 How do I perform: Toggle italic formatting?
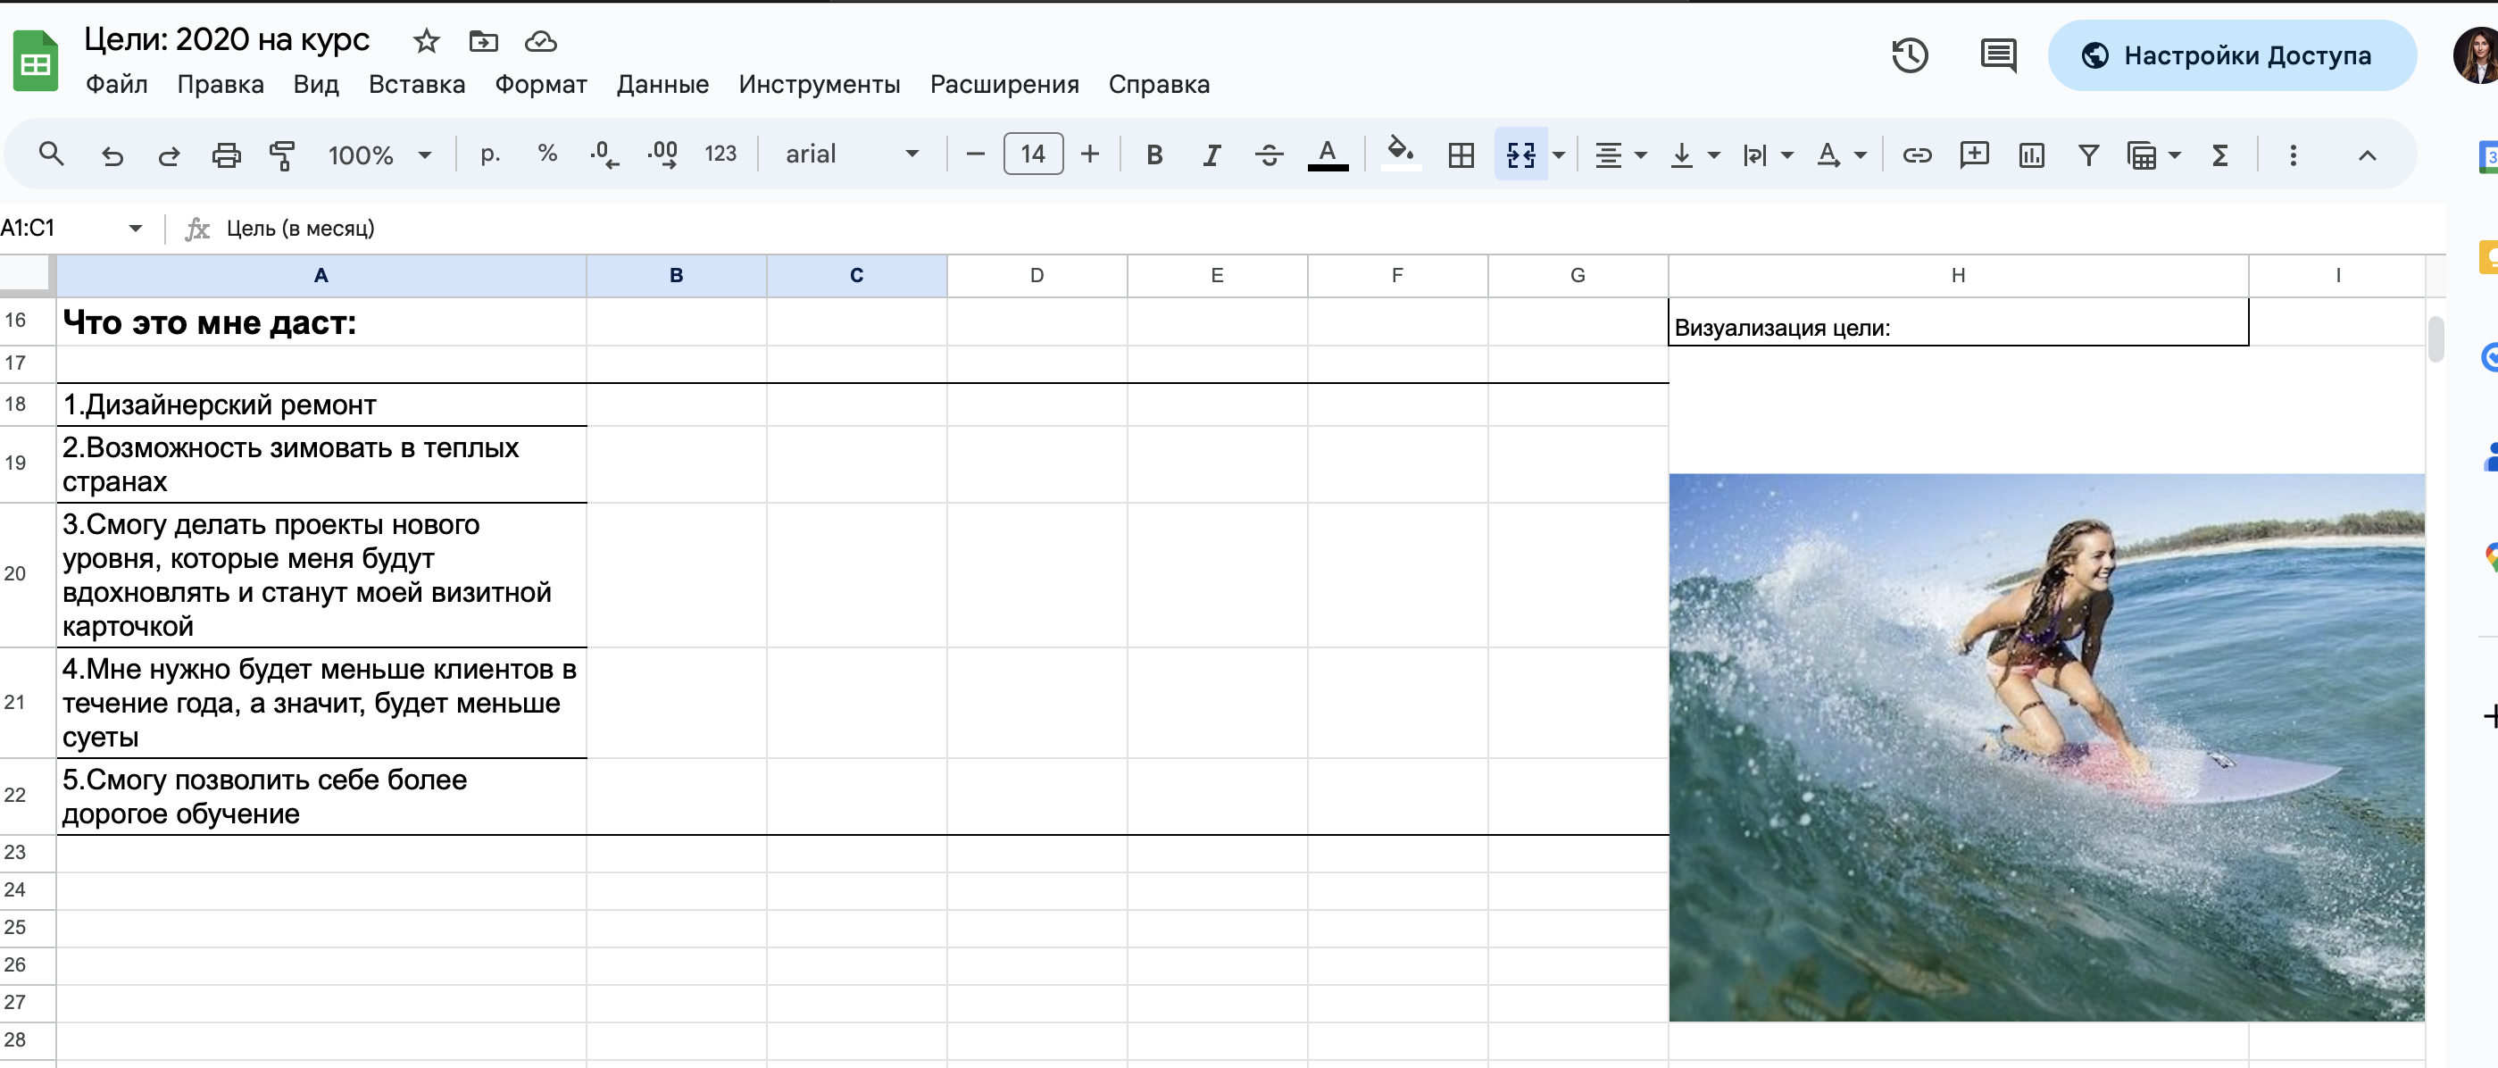click(1212, 155)
